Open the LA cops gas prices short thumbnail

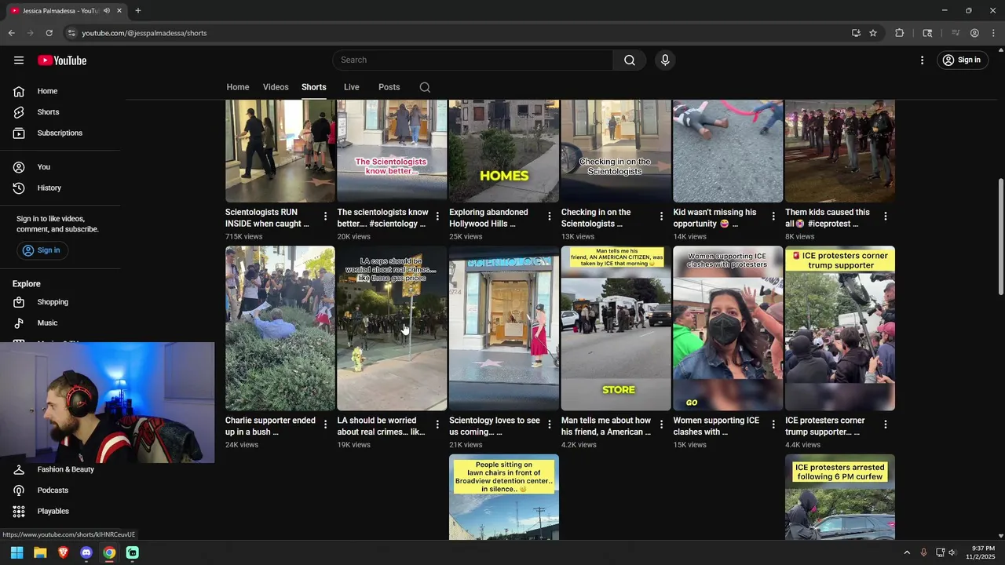[392, 328]
